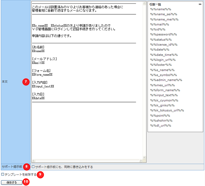Image resolution: width=205 pixels, height=186 pixels.
Task: Choose the %%password%% variable
Action: point(163,34)
